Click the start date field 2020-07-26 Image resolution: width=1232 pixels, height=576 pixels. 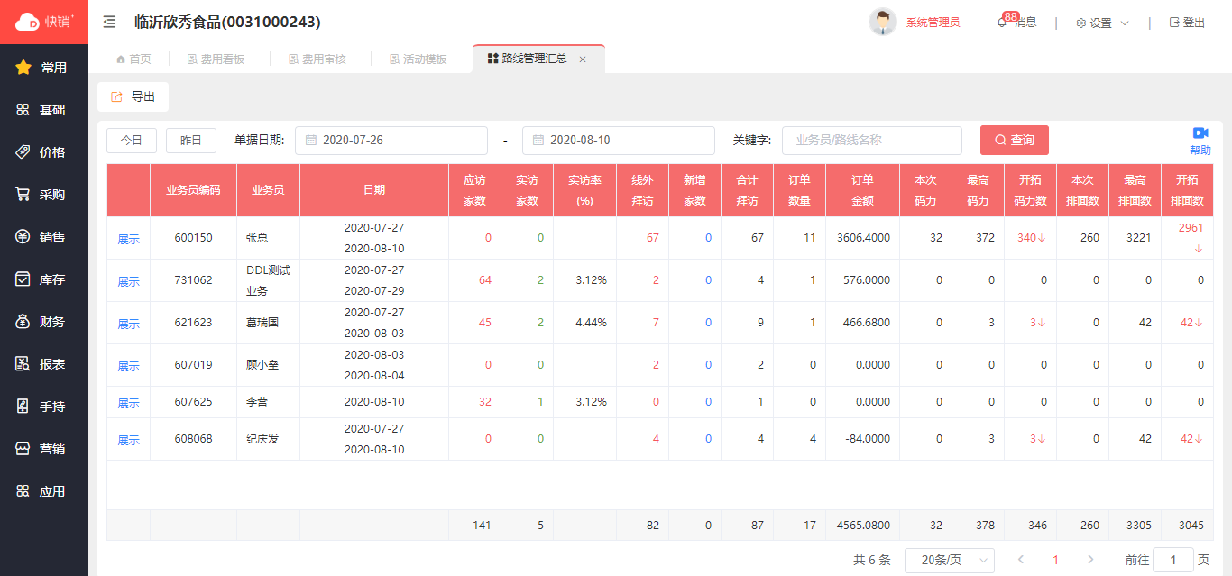(391, 141)
